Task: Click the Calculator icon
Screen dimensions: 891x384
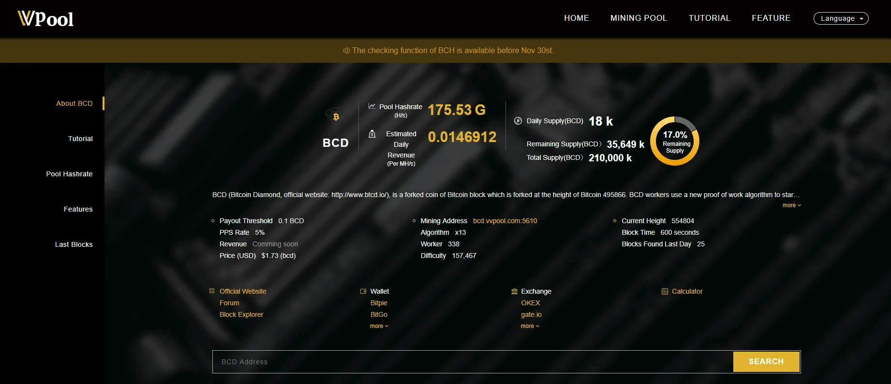Action: pos(665,291)
